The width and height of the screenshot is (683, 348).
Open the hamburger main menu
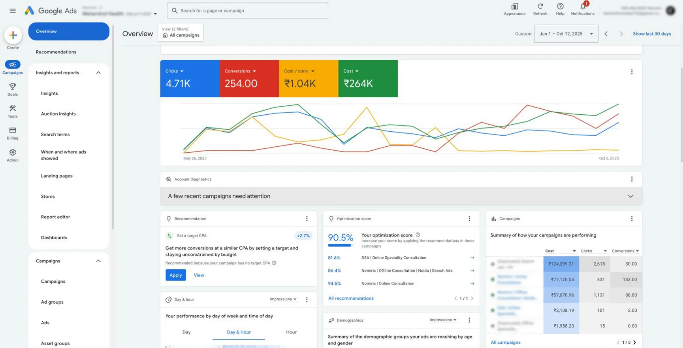pyautogui.click(x=12, y=11)
